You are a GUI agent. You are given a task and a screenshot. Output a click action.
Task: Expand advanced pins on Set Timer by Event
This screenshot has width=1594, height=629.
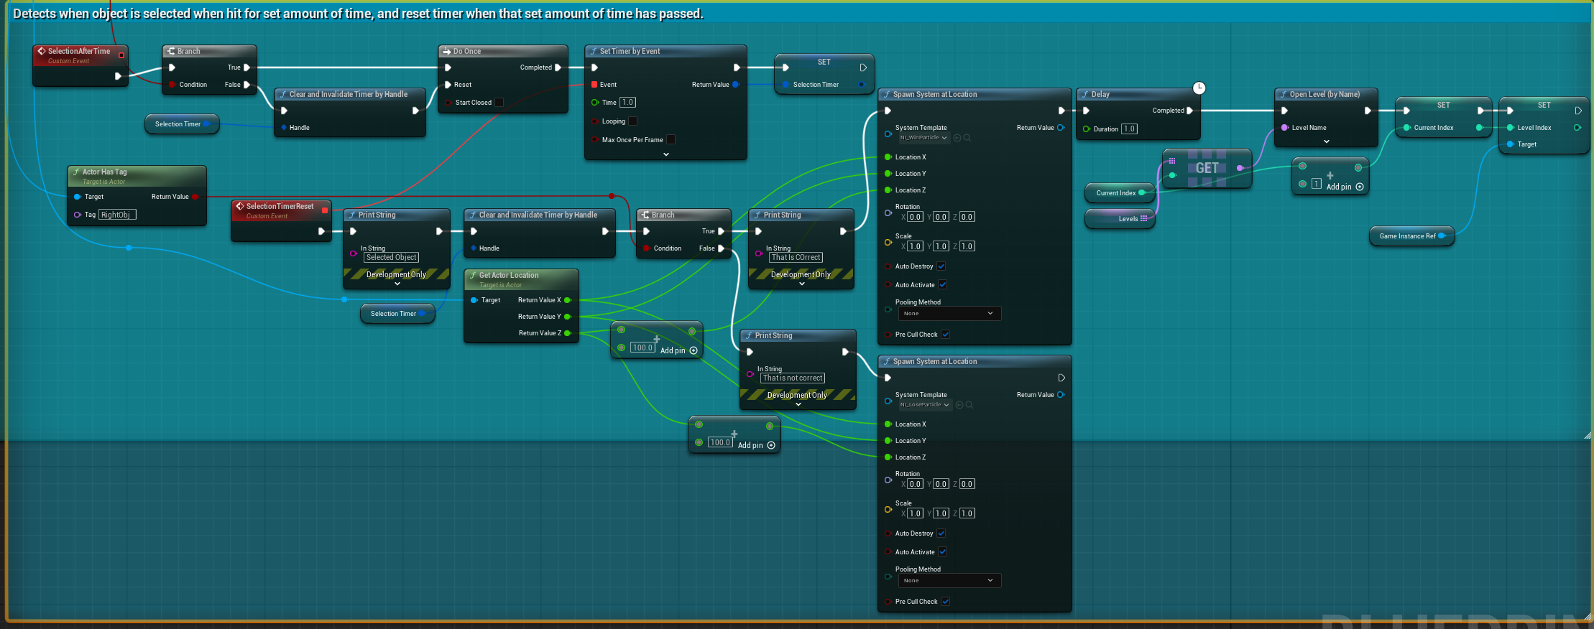[666, 154]
